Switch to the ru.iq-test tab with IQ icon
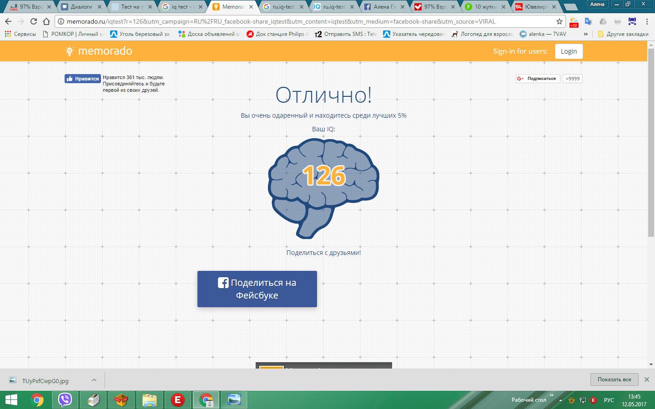The height and width of the screenshot is (409, 655). (333, 7)
